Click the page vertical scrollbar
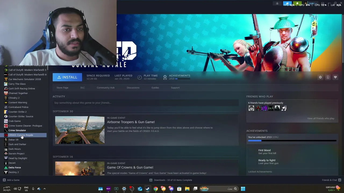344x193 pixels. pyautogui.click(x=343, y=39)
